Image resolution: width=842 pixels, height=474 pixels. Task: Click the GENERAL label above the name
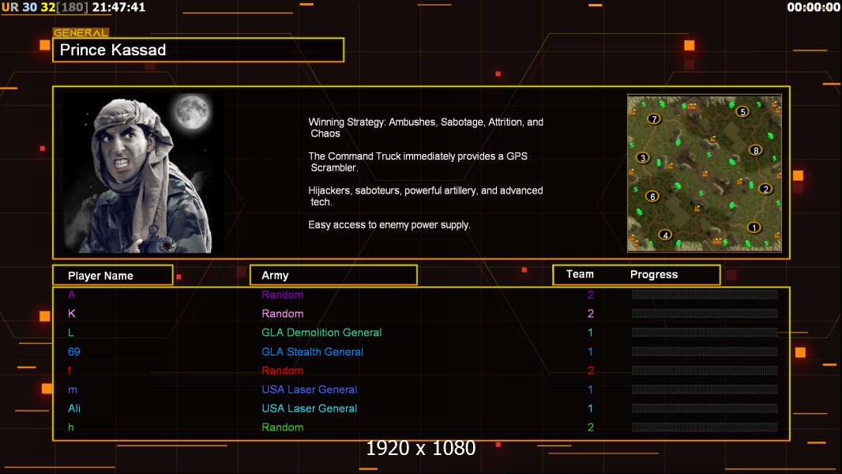pos(81,32)
